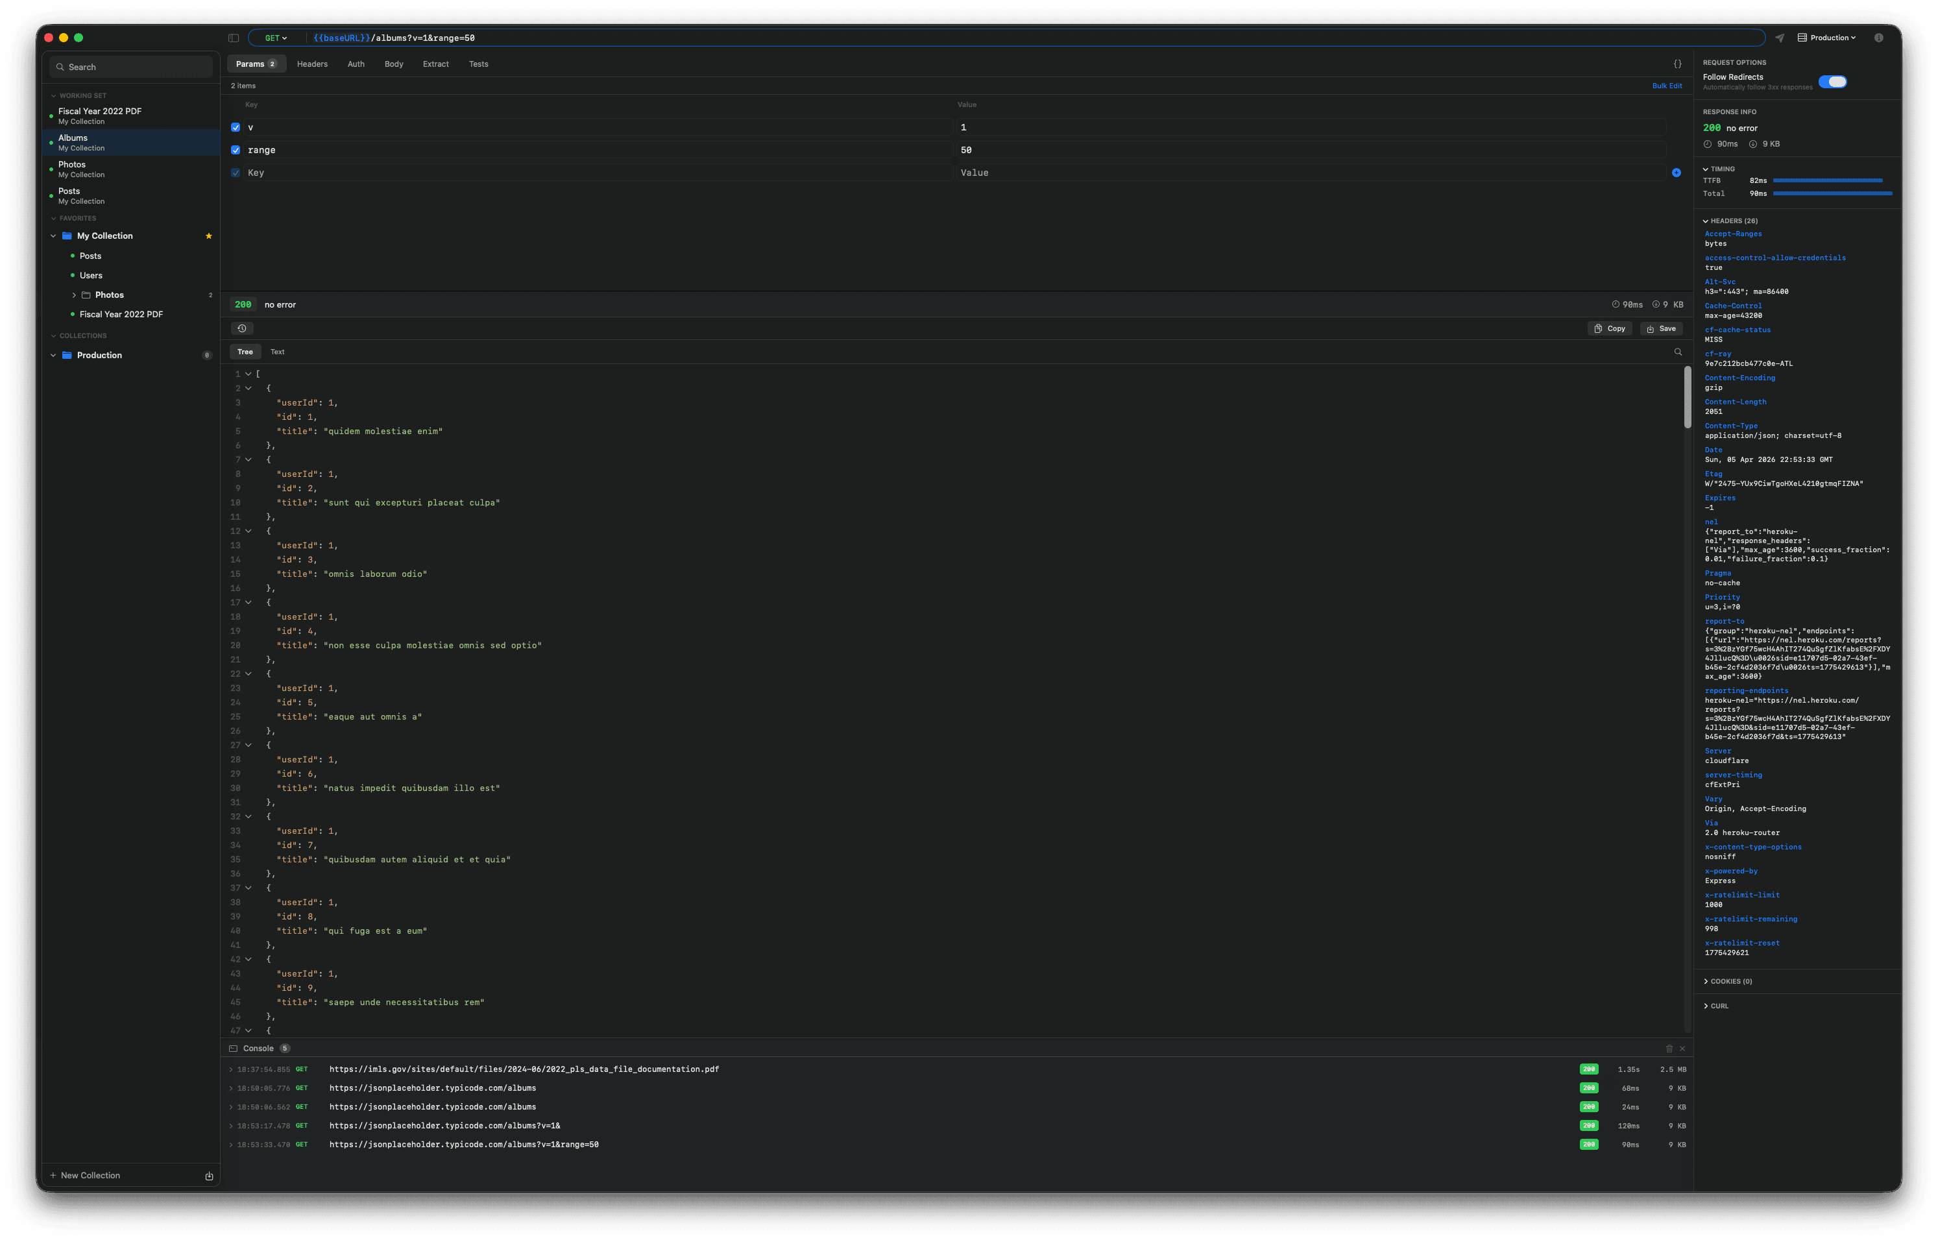Click the magnifier icon in sidebar search
Screen dimensions: 1938x1240
point(60,67)
